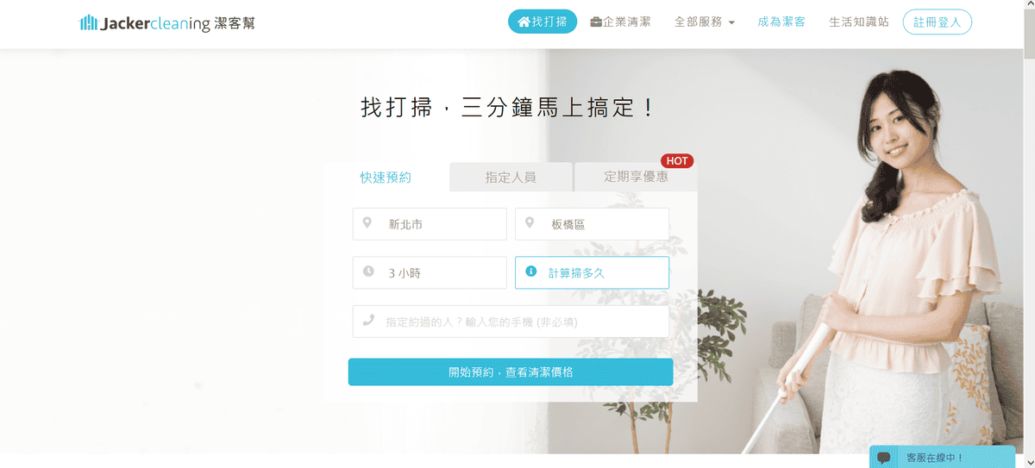Click the clock icon in 3 小時 field
1035x468 pixels.
point(368,271)
